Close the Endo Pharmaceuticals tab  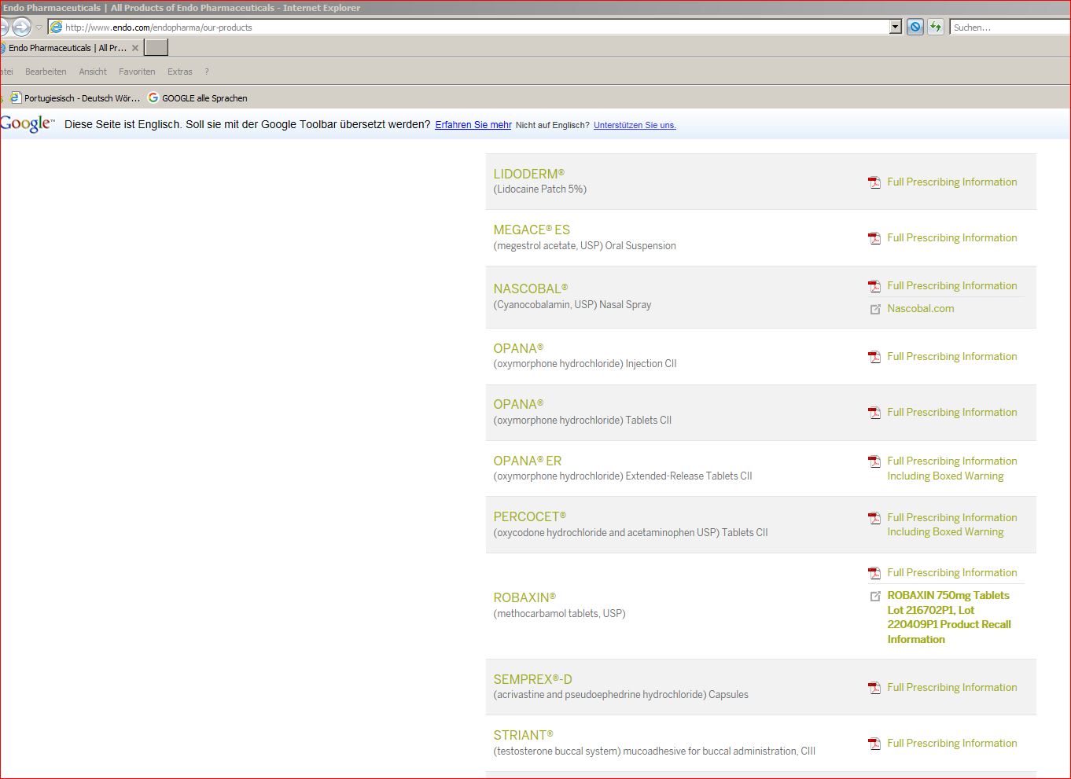[x=135, y=48]
